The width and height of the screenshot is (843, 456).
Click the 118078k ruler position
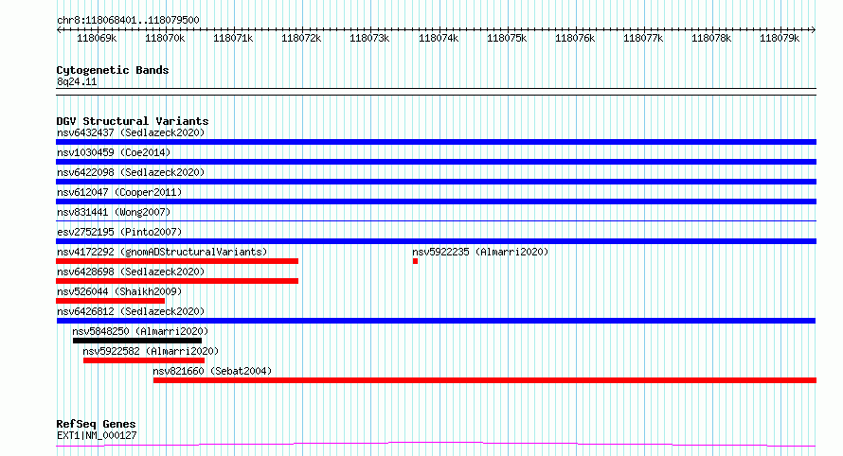712,38
